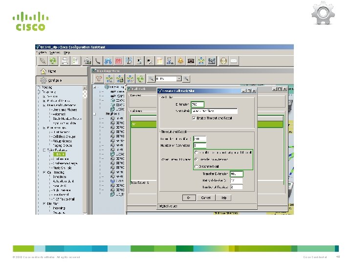352x264 pixels.
Task: Click the Slot Label input field
Action: pos(214,111)
